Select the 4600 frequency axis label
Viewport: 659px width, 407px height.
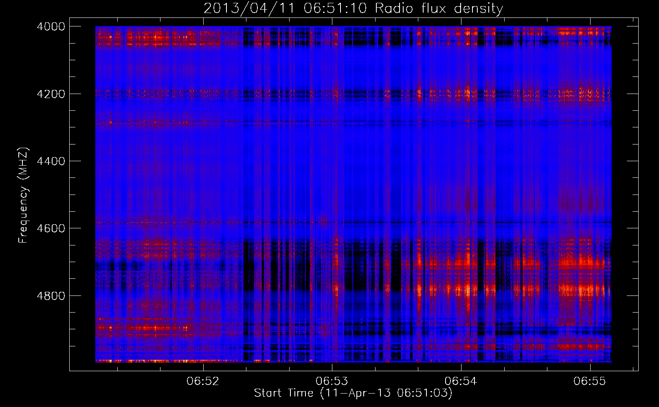pyautogui.click(x=51, y=228)
